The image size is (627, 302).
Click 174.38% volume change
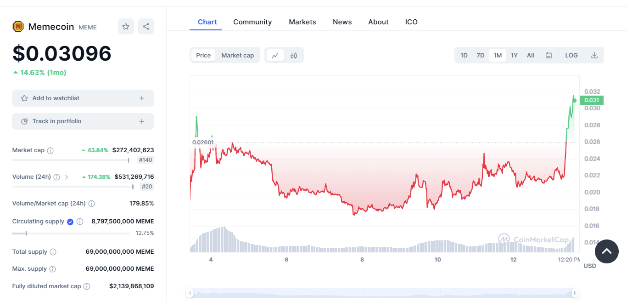point(96,177)
